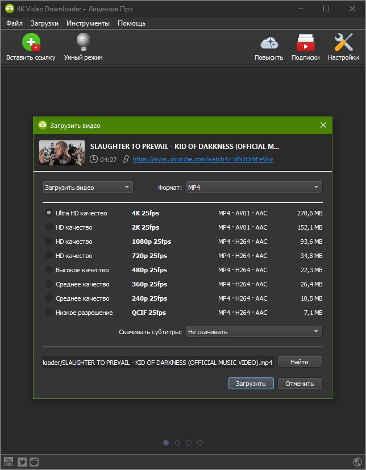This screenshot has height=470, width=366.
Task: Maximize the 4K Video Downloader window
Action: point(326,9)
